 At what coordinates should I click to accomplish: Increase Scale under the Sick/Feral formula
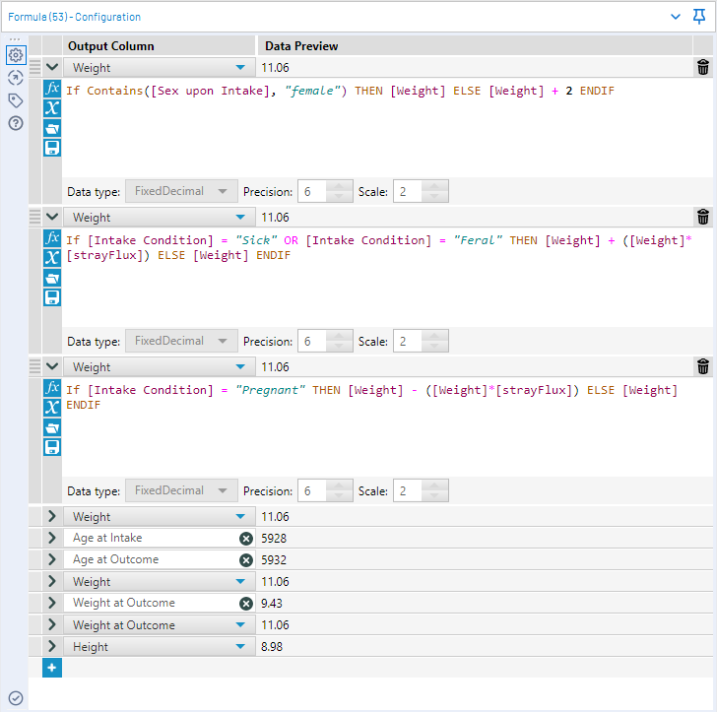click(434, 336)
